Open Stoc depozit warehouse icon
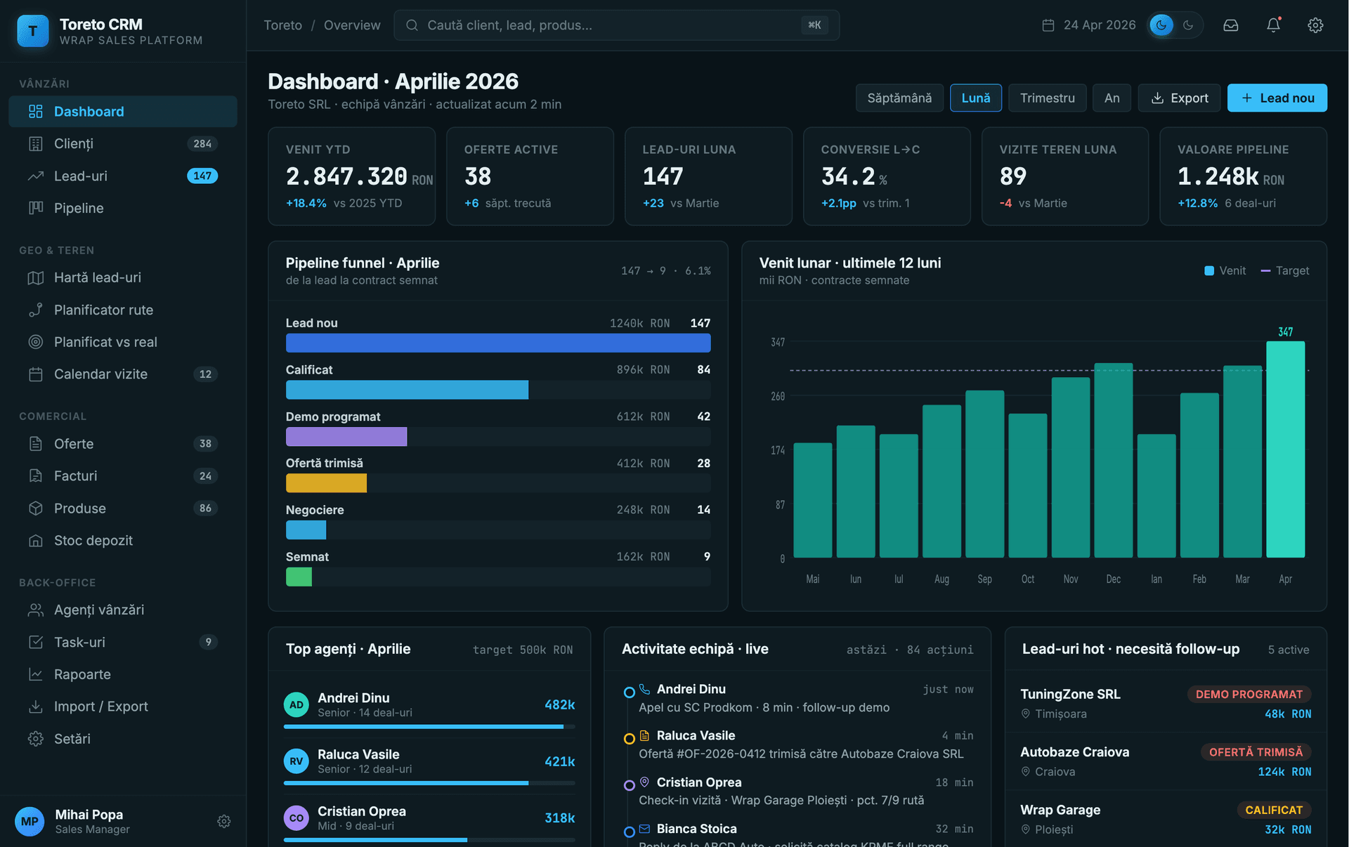The width and height of the screenshot is (1349, 847). (x=36, y=540)
